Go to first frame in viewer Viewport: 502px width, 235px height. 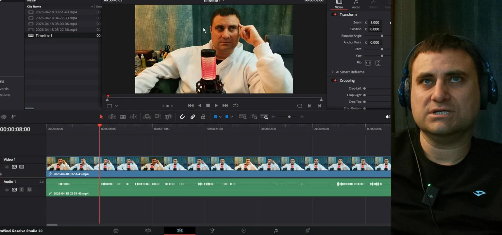pyautogui.click(x=191, y=105)
